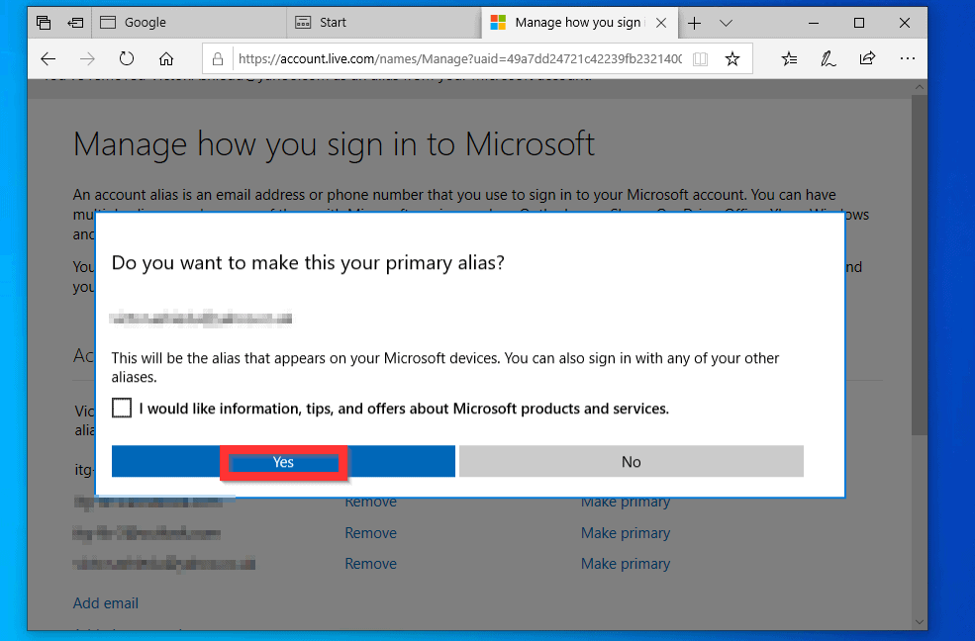This screenshot has height=641, width=975.
Task: Click the Share page icon
Action: tap(867, 58)
